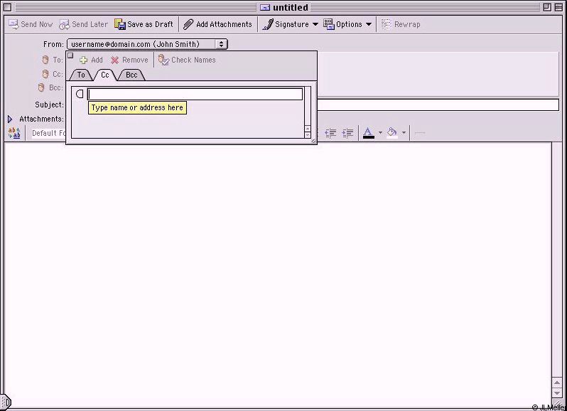Screen dimensions: 567x411
Task: Click the bottom-left corner pane toggle icon
Action: point(6,402)
